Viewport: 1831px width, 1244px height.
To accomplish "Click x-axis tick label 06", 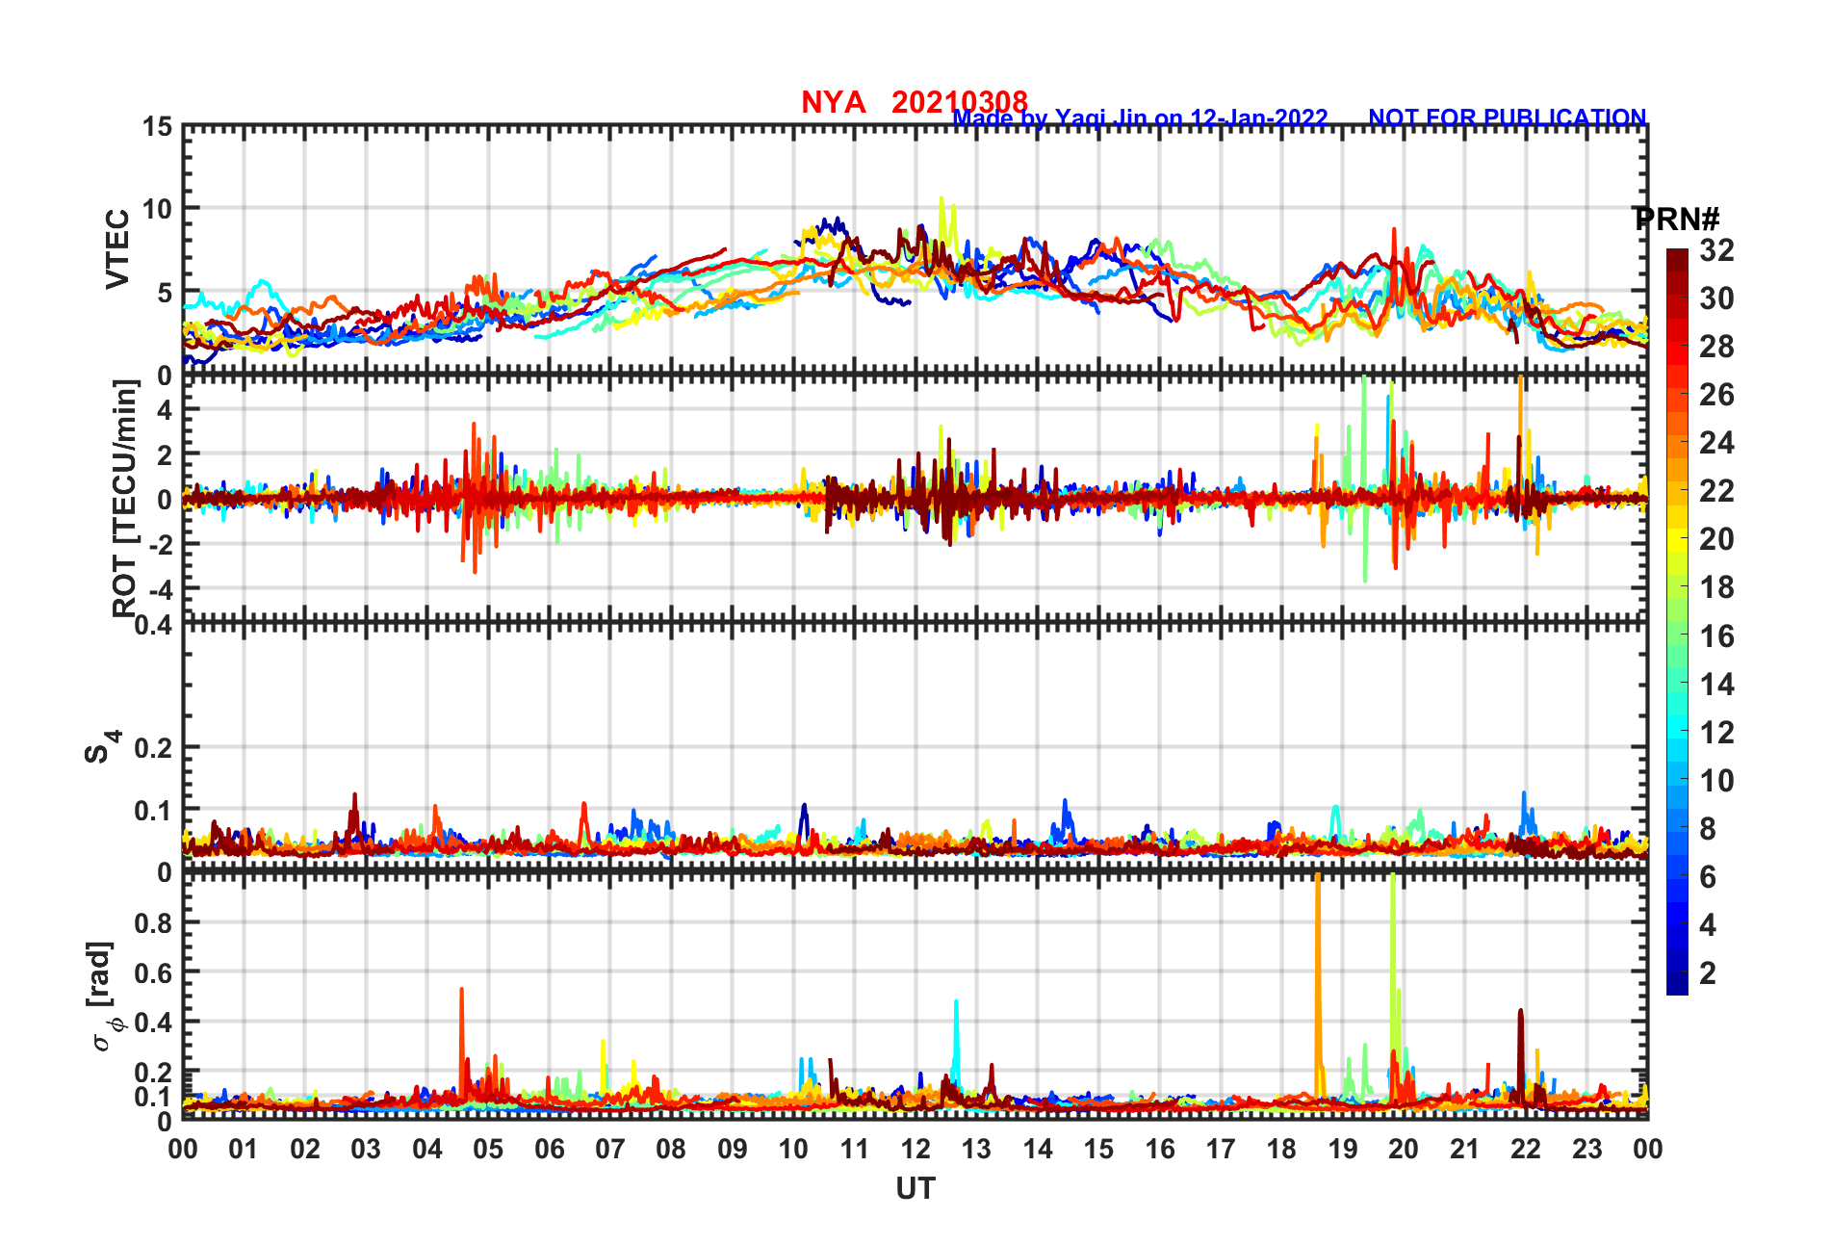I will point(549,1149).
